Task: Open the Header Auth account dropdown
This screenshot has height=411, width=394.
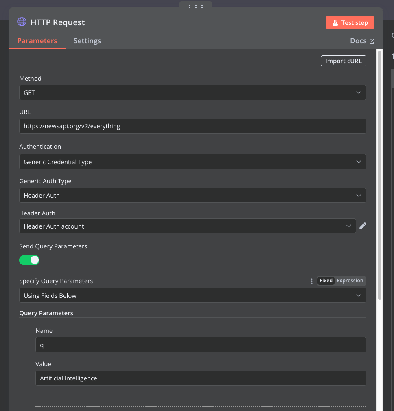Action: 188,226
